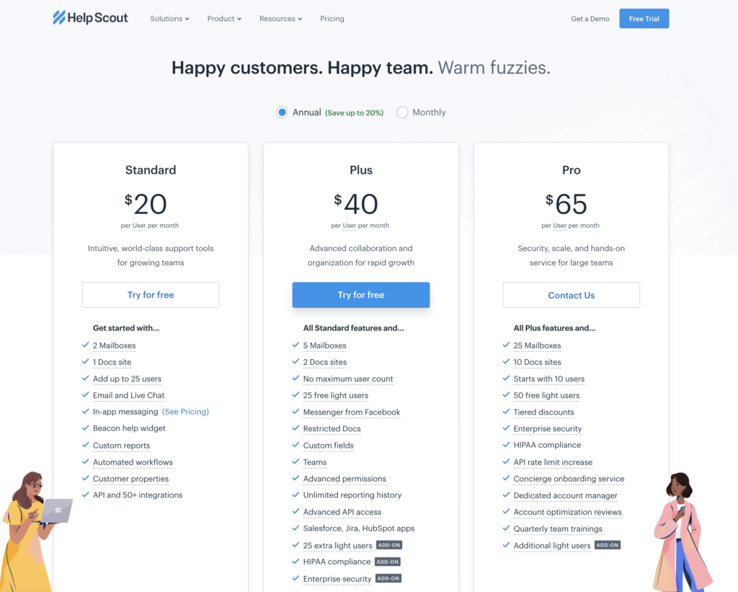Image resolution: width=738 pixels, height=592 pixels.
Task: Click the 10 Docs sites feature
Action: (x=537, y=362)
